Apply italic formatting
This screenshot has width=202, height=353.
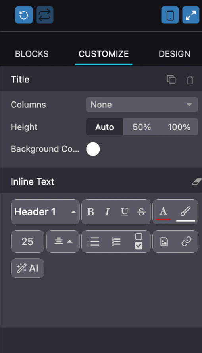tap(107, 212)
